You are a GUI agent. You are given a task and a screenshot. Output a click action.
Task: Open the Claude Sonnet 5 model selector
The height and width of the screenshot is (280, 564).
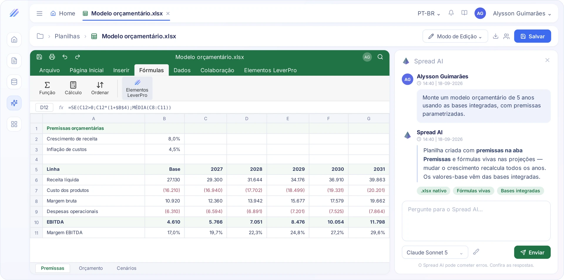pos(435,252)
